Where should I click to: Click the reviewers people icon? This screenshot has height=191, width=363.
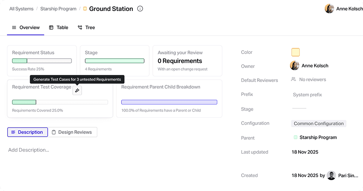[x=293, y=80]
